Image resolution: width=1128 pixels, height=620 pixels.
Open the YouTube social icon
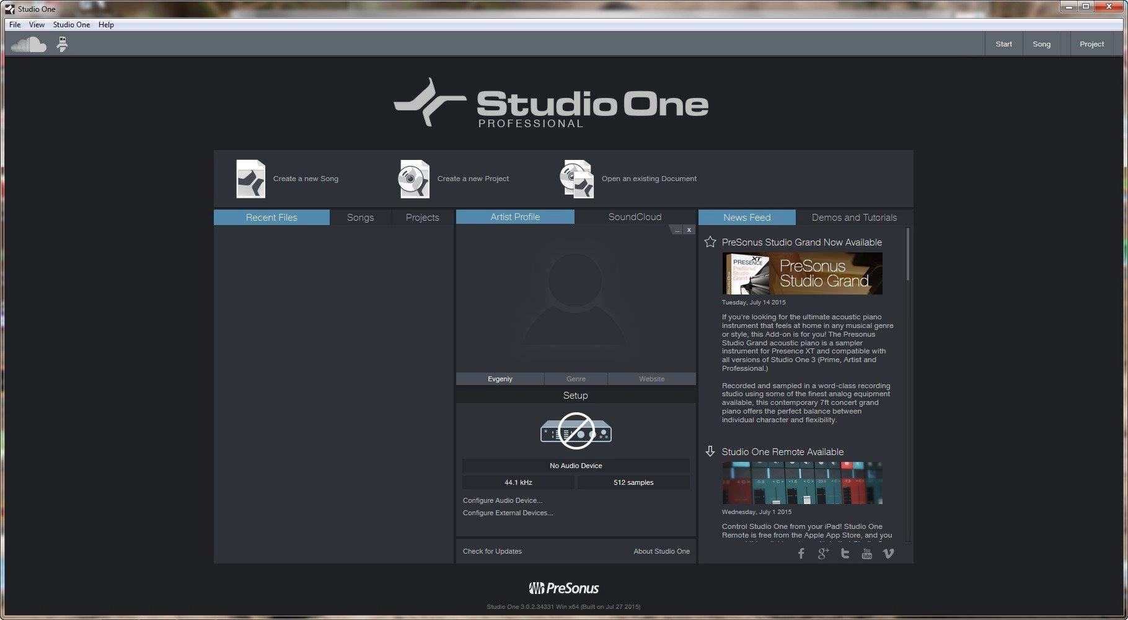tap(866, 554)
